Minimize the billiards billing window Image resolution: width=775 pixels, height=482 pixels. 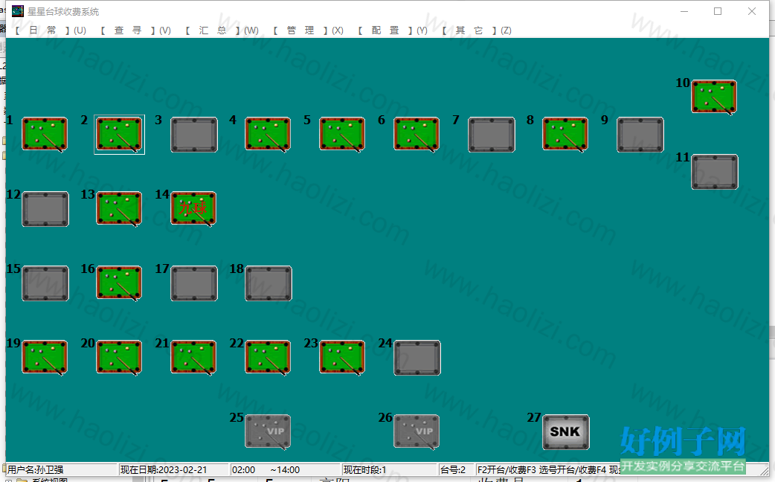click(684, 11)
